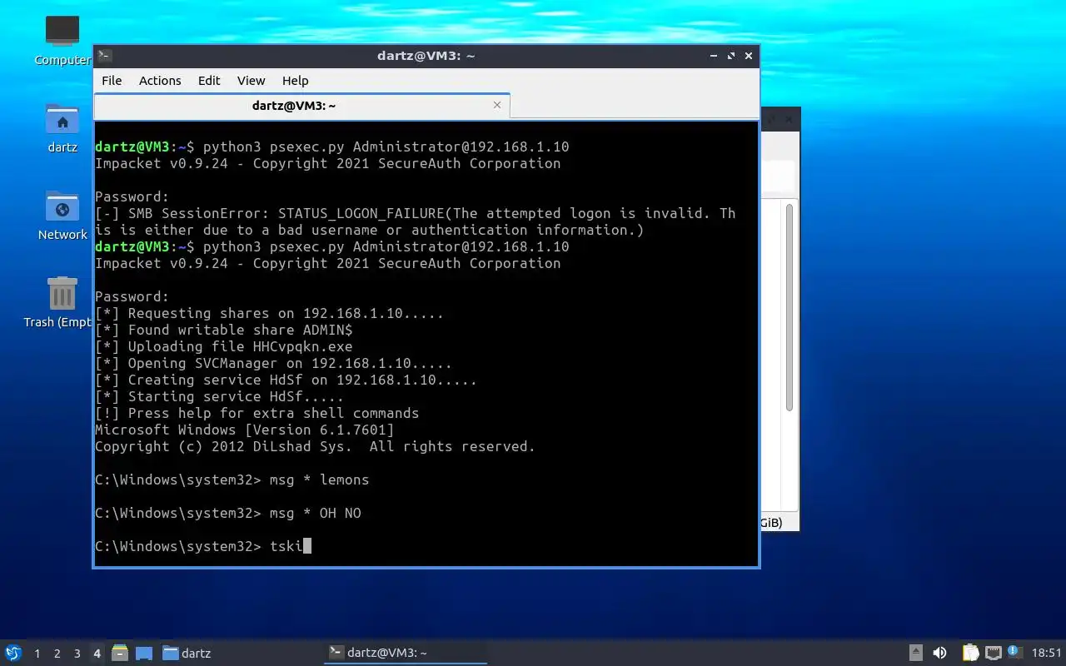The width and height of the screenshot is (1066, 666).
Task: Open the clipboard manager tray icon
Action: point(970,653)
